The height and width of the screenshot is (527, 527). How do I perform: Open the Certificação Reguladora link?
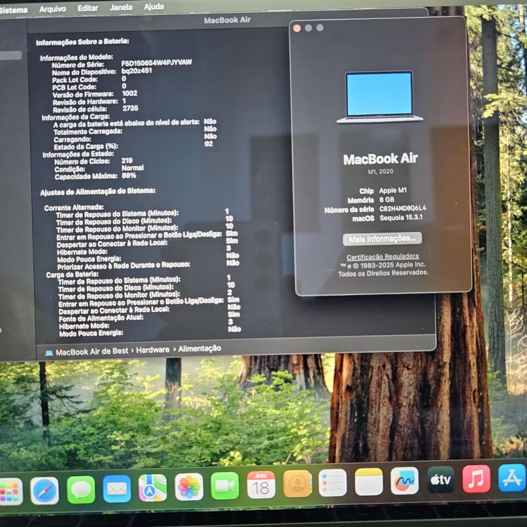(383, 257)
